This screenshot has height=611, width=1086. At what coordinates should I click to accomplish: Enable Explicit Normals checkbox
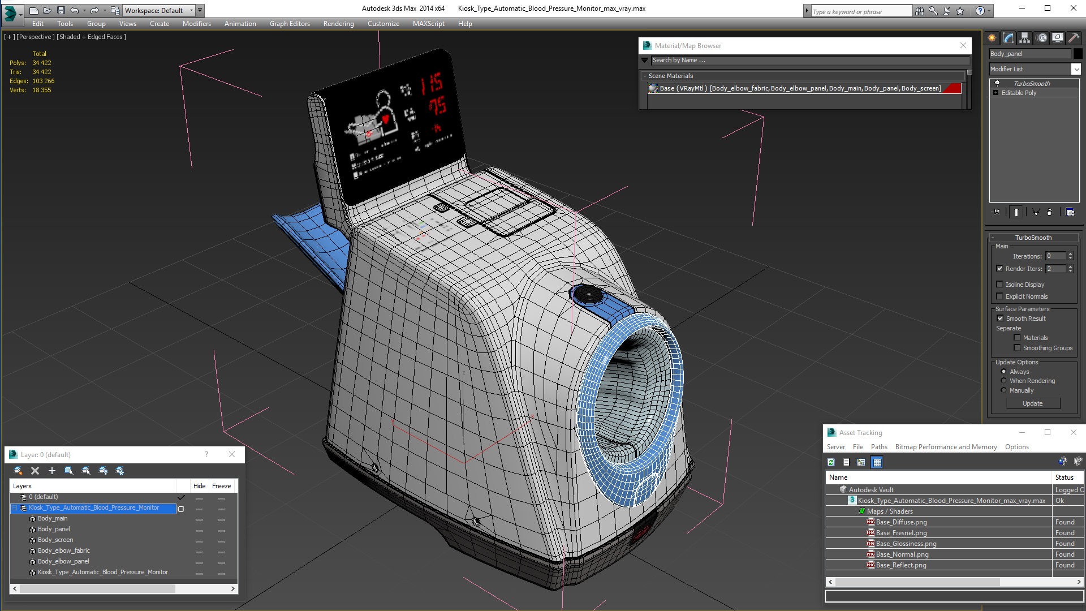(x=999, y=296)
